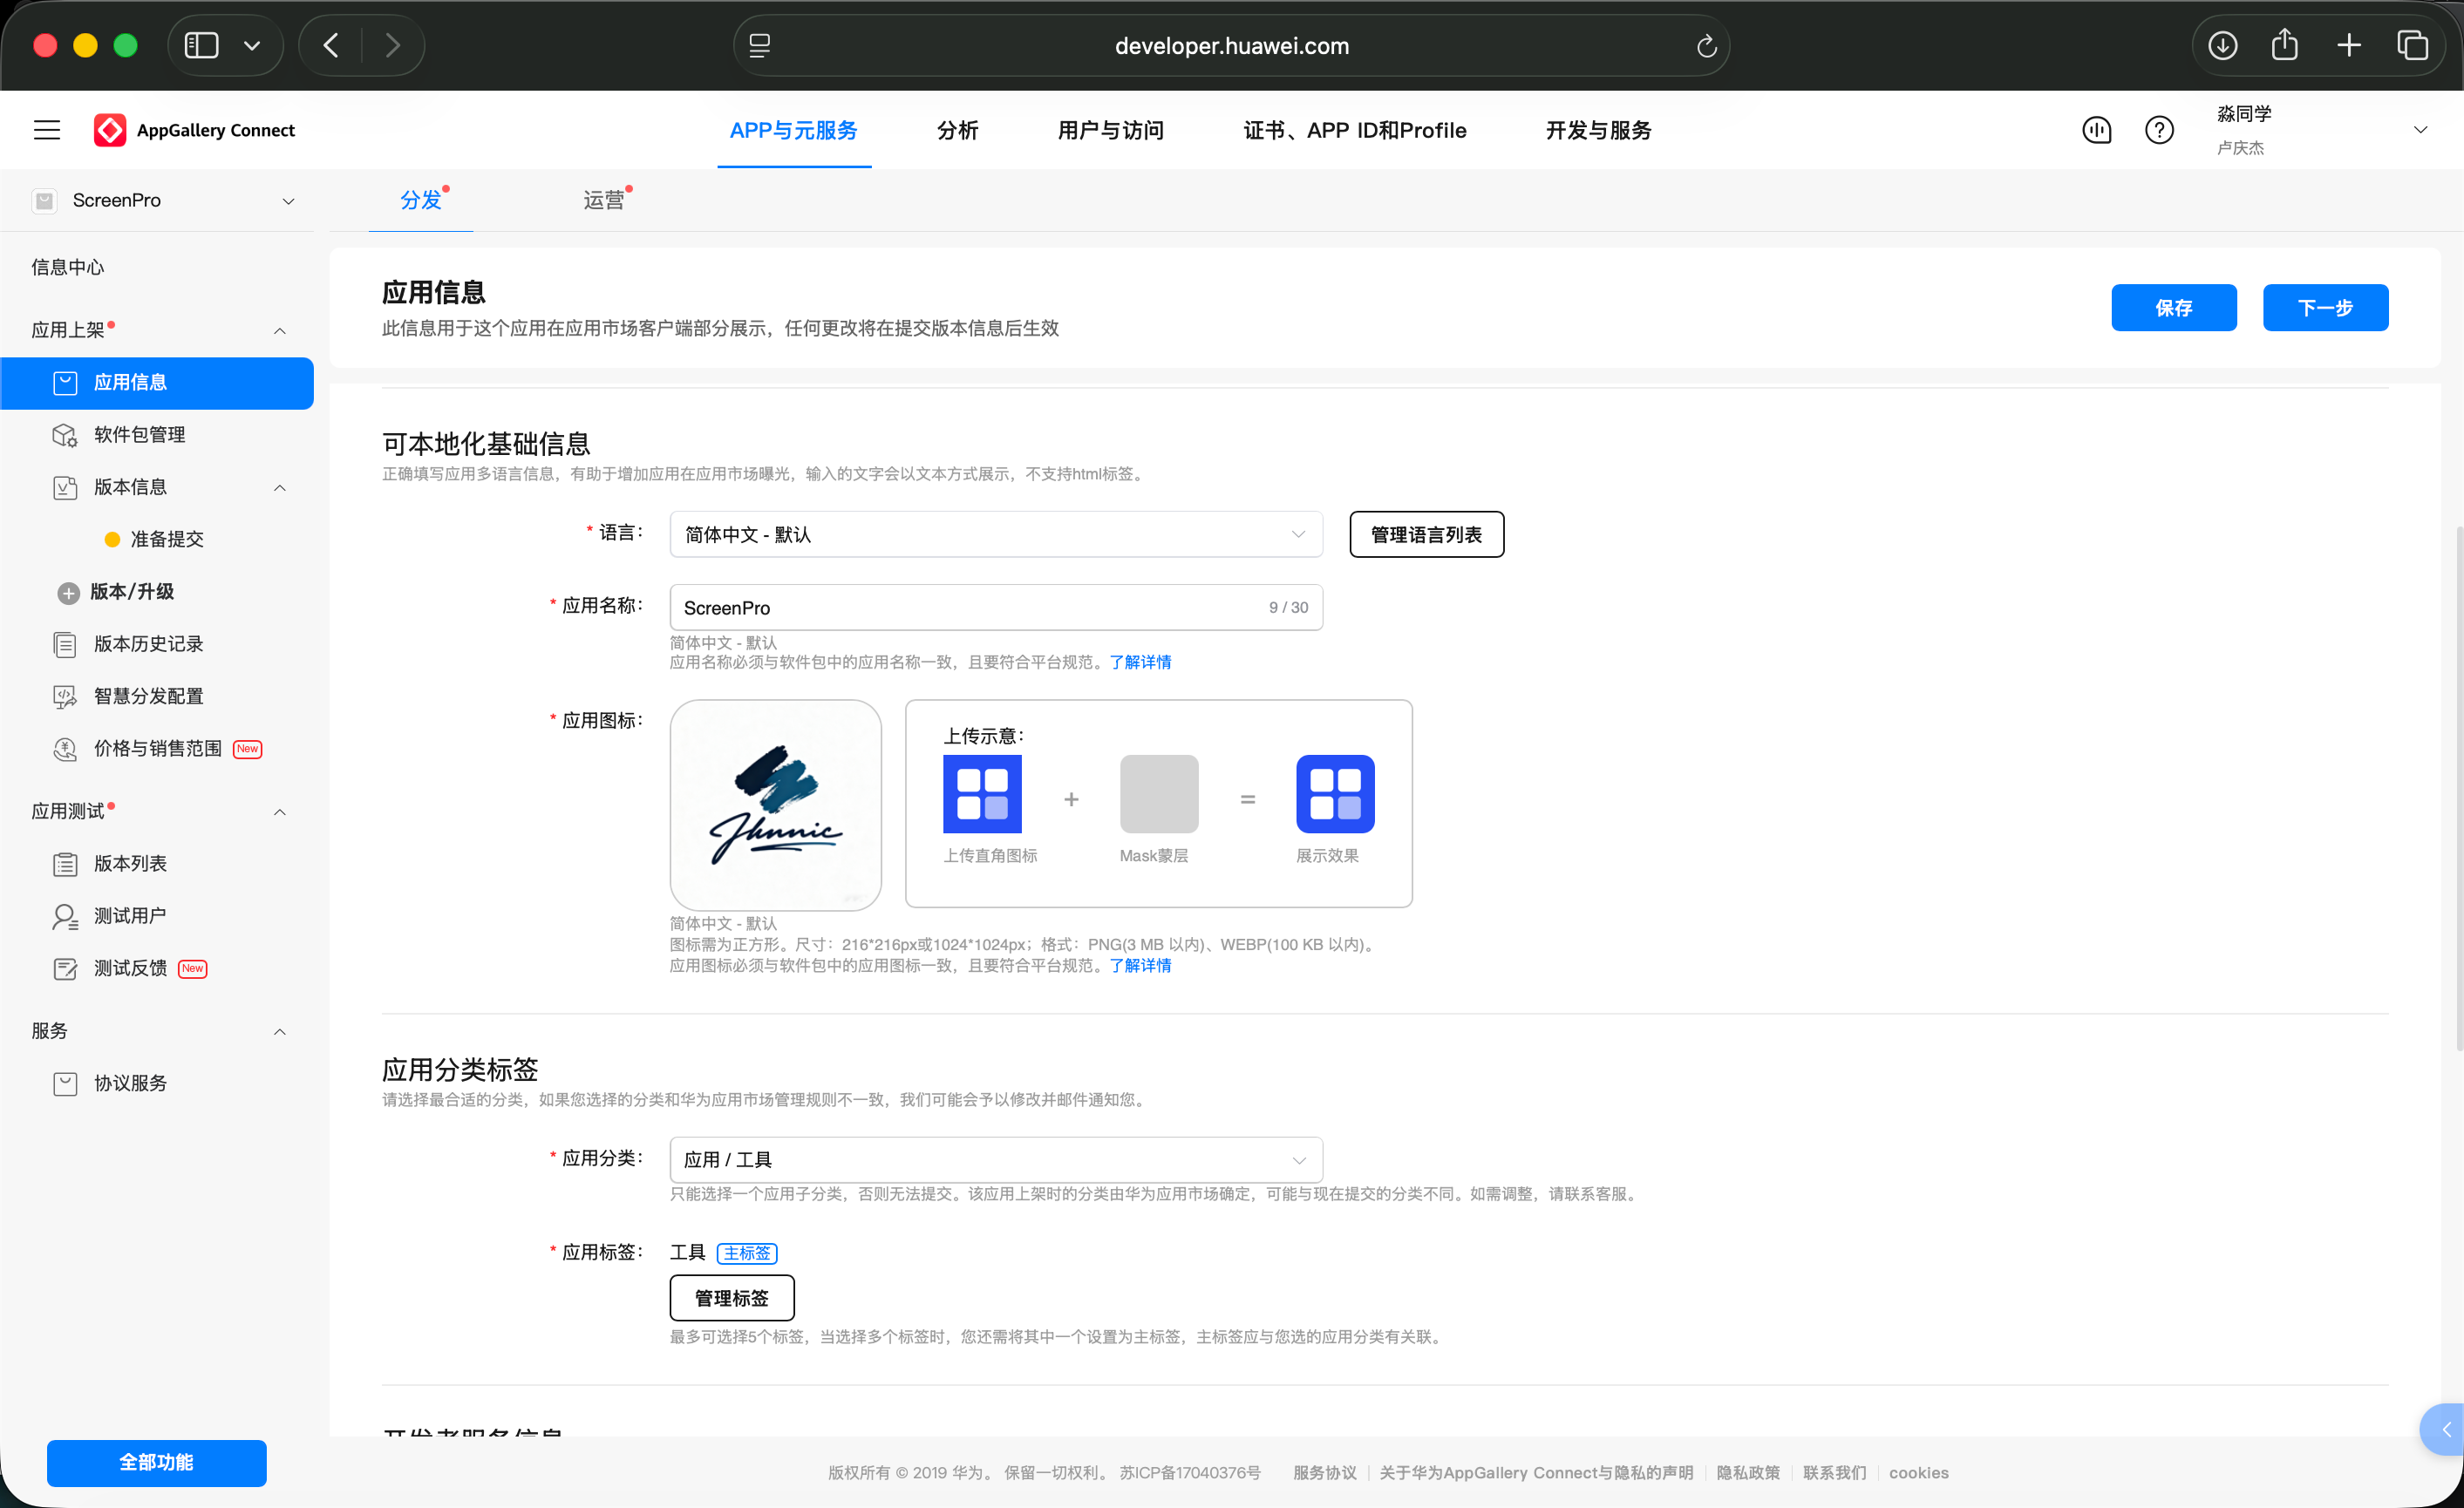The width and height of the screenshot is (2464, 1508).
Task: Click the 协议服务 icon
Action: (65, 1084)
